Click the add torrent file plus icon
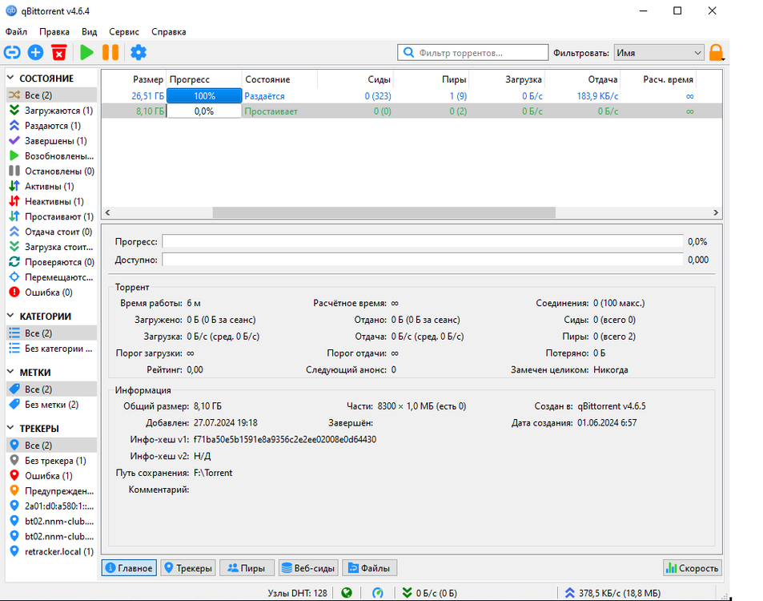763x601 pixels. click(x=35, y=53)
